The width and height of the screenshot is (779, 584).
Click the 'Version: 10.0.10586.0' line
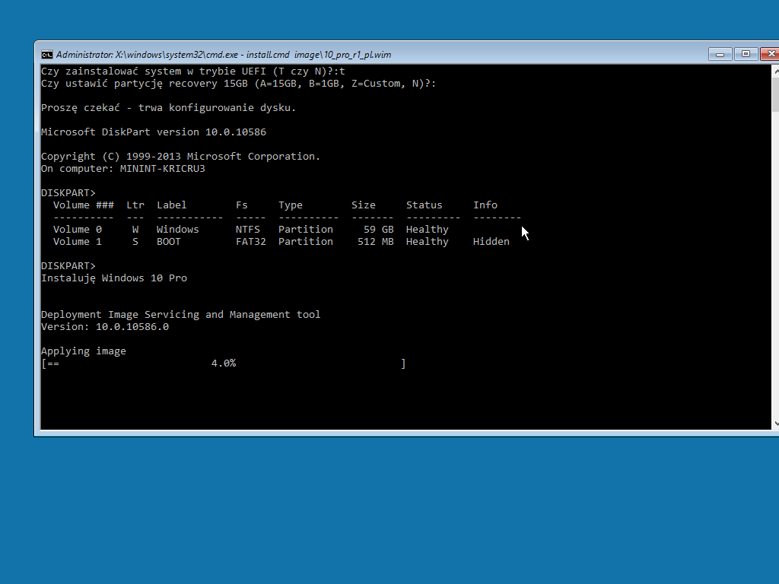105,327
